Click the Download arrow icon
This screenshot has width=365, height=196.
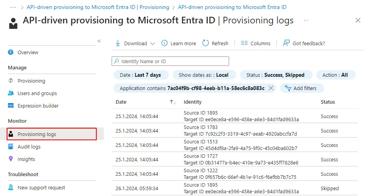[118, 43]
